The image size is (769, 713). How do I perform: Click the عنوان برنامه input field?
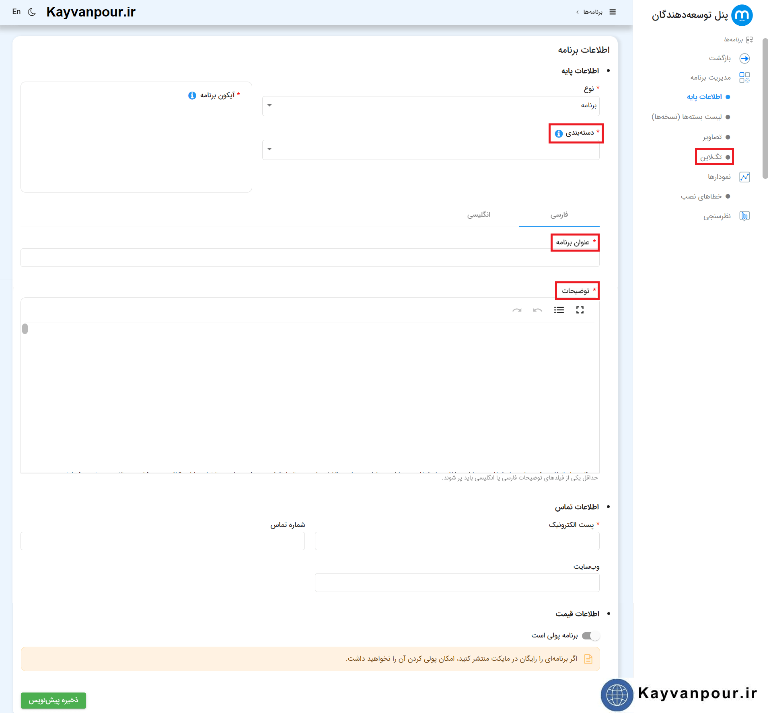pyautogui.click(x=310, y=258)
